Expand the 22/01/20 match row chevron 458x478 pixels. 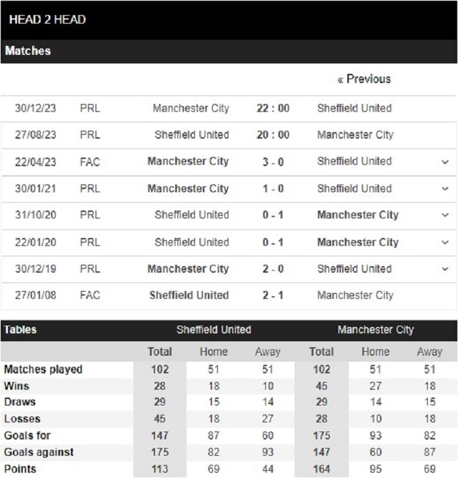tap(445, 243)
